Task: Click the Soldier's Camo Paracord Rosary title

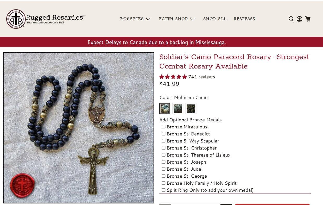Action: pyautogui.click(x=234, y=61)
